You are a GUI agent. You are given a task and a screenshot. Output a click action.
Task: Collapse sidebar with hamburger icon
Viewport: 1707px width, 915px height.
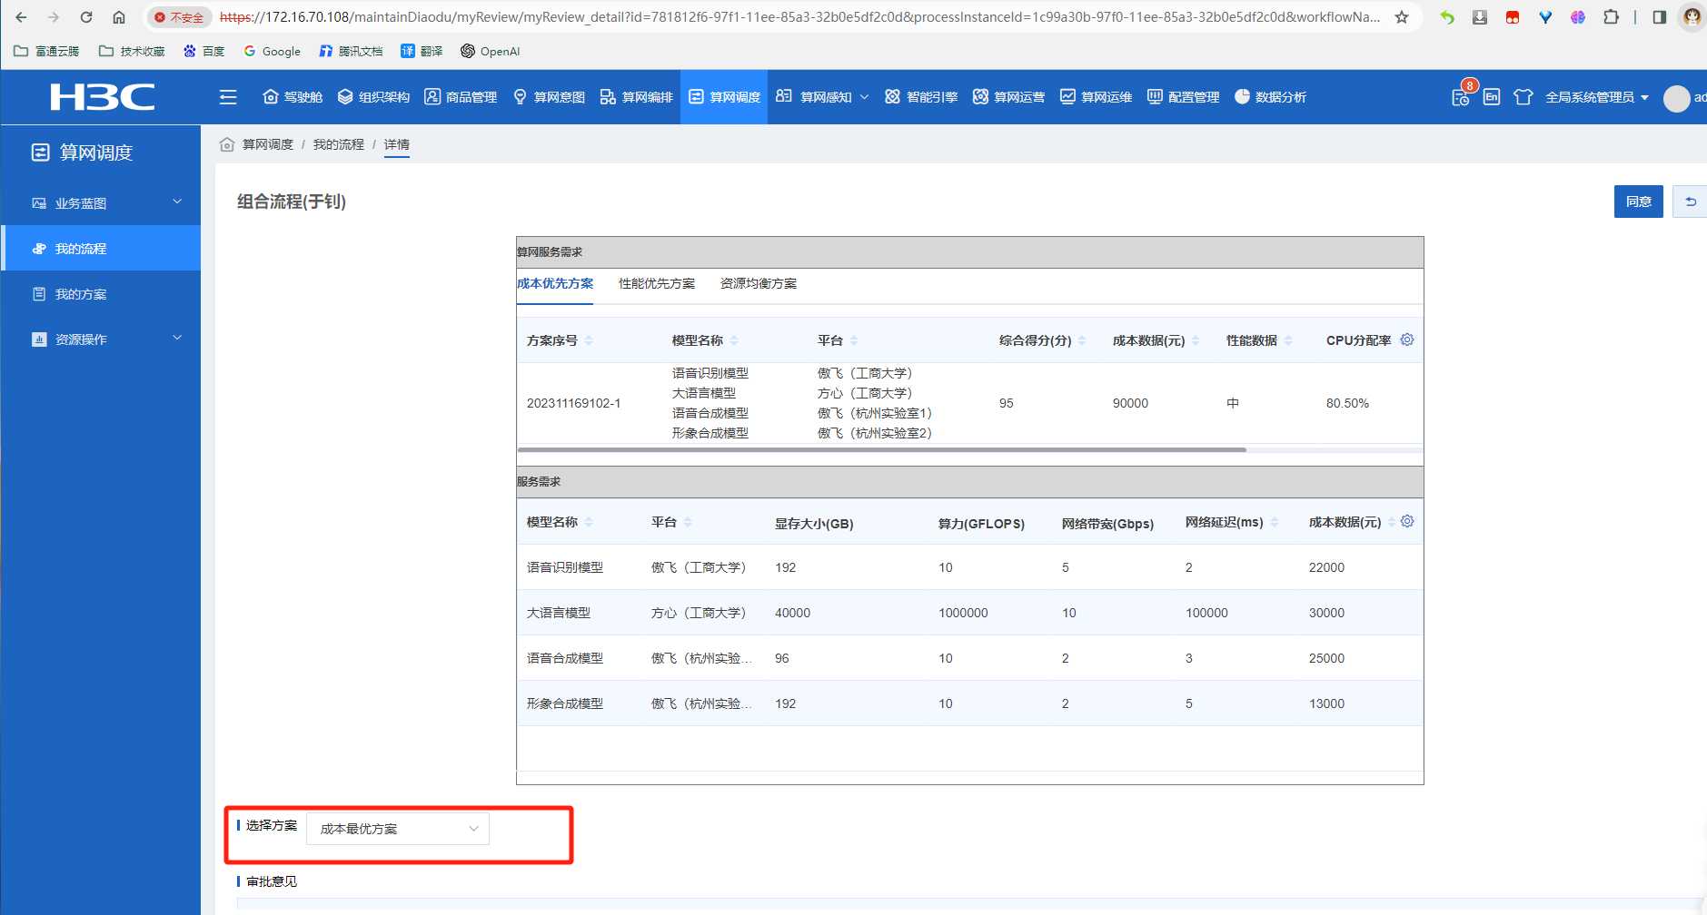(x=228, y=97)
